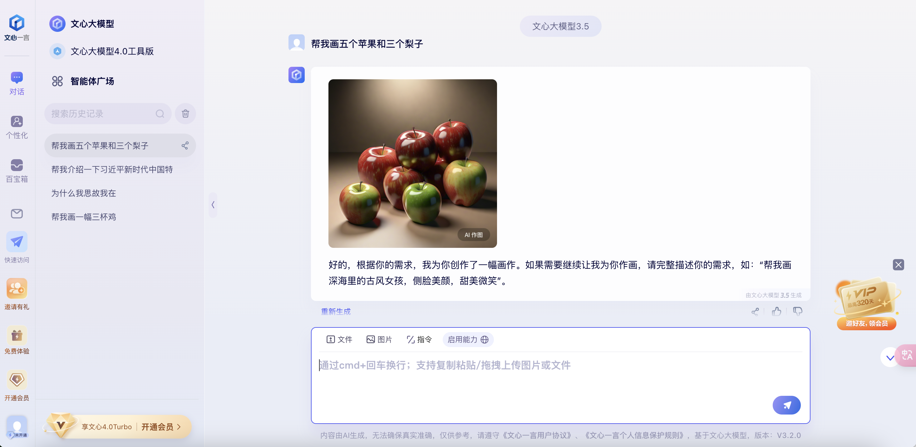Click the trash icon to clear history
916x447 pixels.
[185, 114]
